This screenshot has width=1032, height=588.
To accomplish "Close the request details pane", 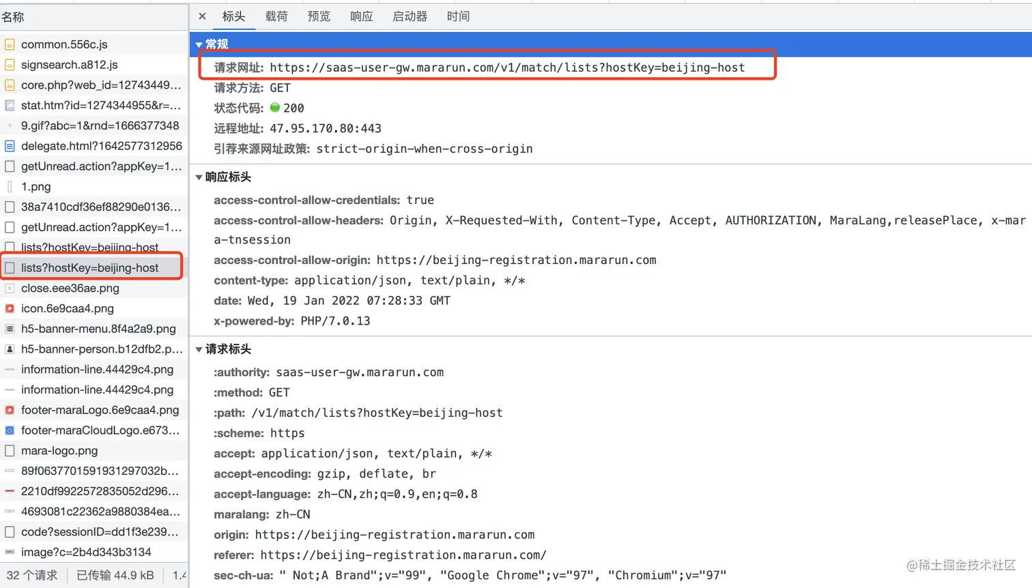I will point(202,16).
